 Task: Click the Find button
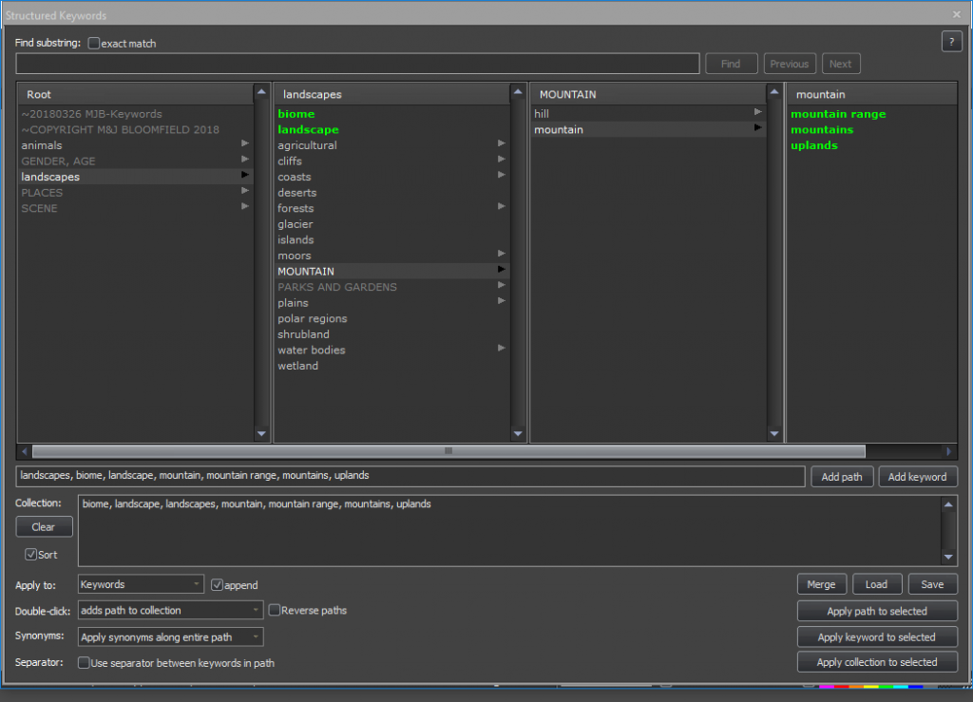coord(731,64)
